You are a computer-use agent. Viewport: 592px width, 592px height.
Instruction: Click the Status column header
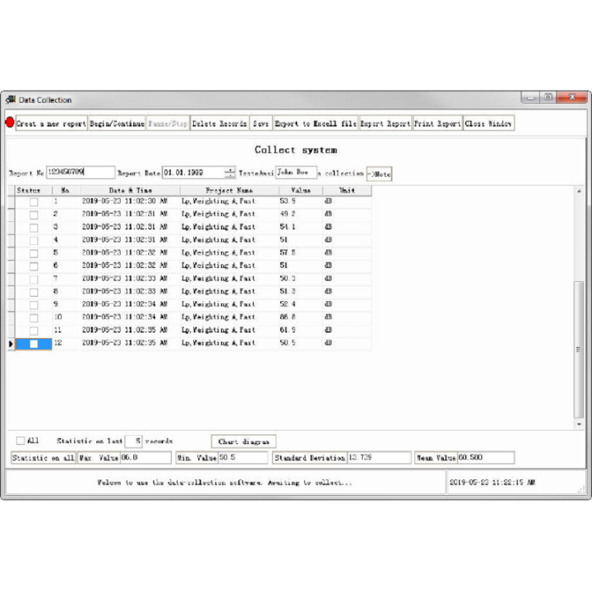click(33, 190)
